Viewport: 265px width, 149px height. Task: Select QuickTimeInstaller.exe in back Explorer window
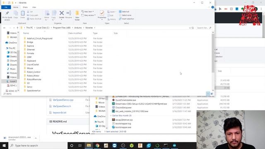coord(125,100)
